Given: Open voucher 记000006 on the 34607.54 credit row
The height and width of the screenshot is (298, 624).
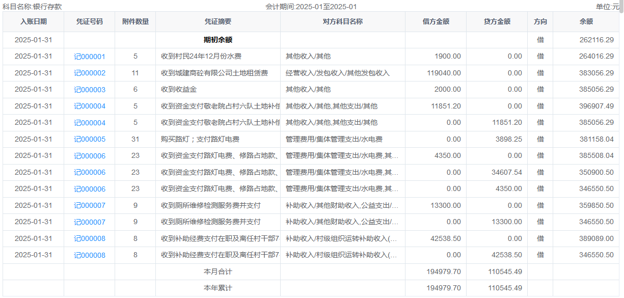Looking at the screenshot, I should tap(90, 173).
